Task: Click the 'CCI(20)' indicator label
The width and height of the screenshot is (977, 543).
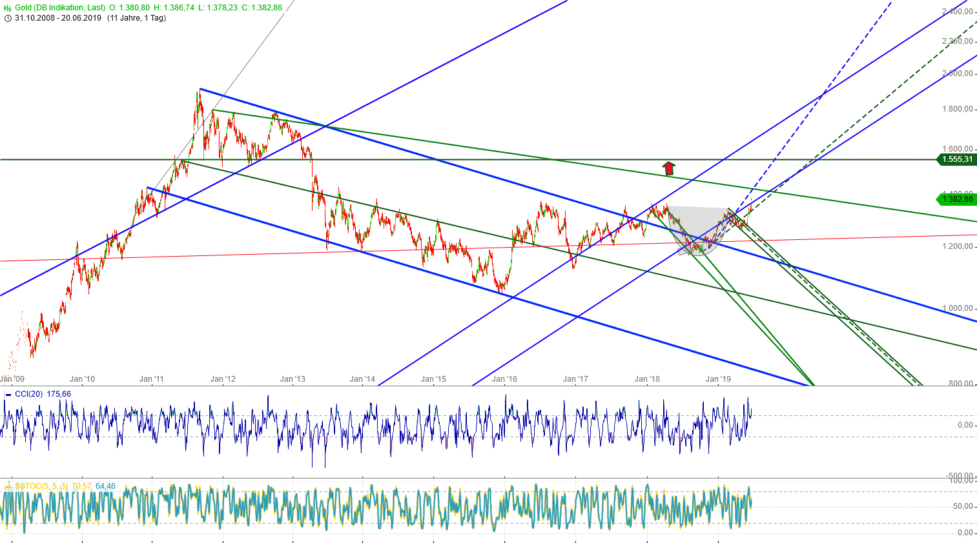Action: (29, 394)
